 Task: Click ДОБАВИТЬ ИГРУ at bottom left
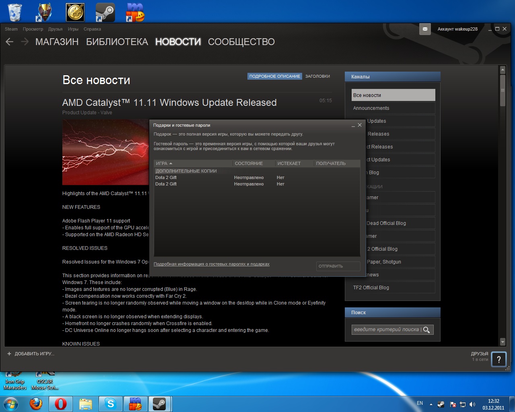[34, 354]
